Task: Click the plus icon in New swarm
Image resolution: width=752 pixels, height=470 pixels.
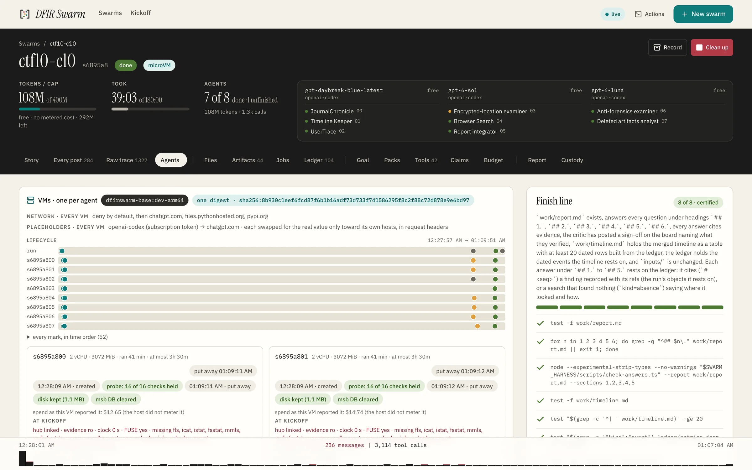Action: 685,14
